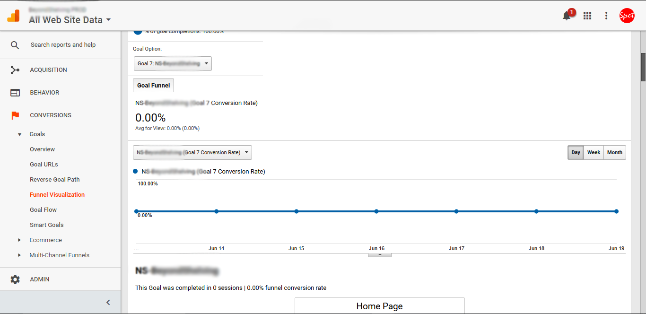Open Admin gear settings

15,279
